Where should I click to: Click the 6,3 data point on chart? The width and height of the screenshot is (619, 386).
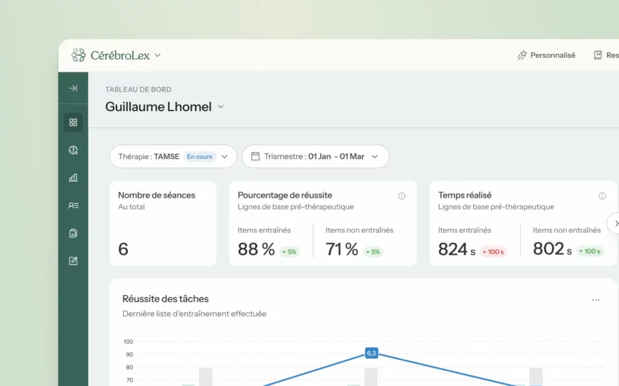coord(371,353)
